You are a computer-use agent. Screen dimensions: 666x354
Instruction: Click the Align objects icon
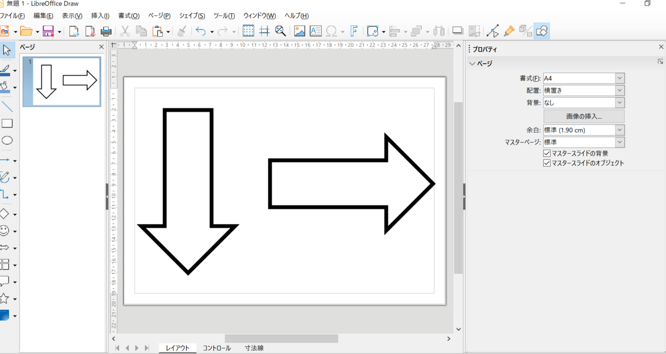click(395, 31)
